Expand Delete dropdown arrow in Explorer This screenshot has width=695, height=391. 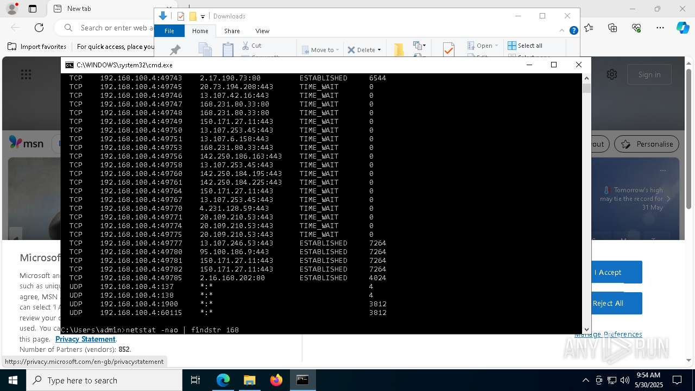point(379,50)
